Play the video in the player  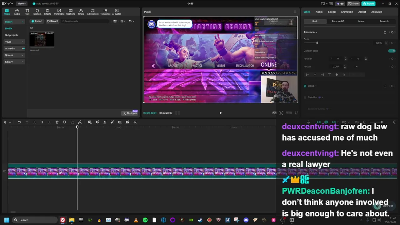pyautogui.click(x=221, y=113)
